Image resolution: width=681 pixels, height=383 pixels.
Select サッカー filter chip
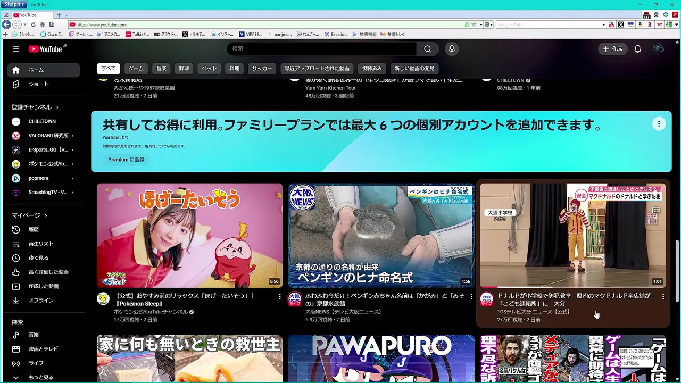262,69
